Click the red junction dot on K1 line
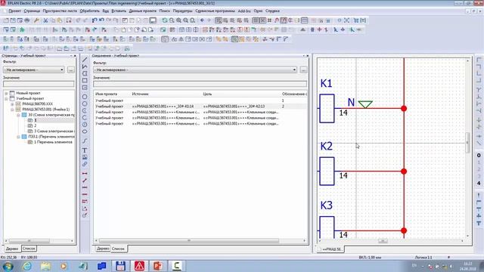This screenshot has height=272, width=484. click(404, 109)
